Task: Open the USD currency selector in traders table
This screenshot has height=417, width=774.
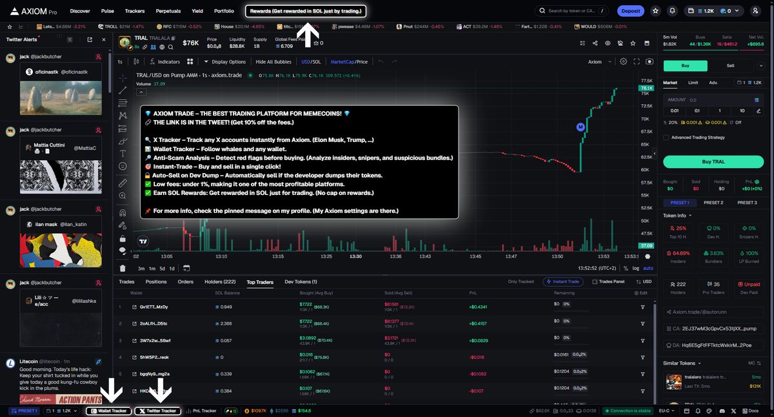Action: click(644, 281)
